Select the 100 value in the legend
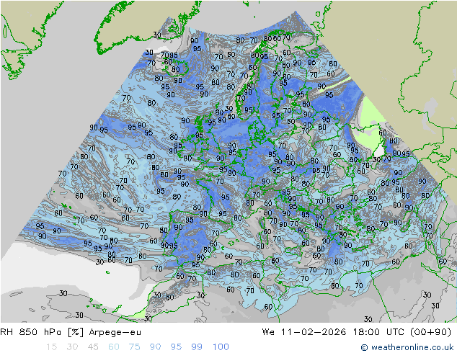This screenshot has height=353, width=457. point(221,347)
